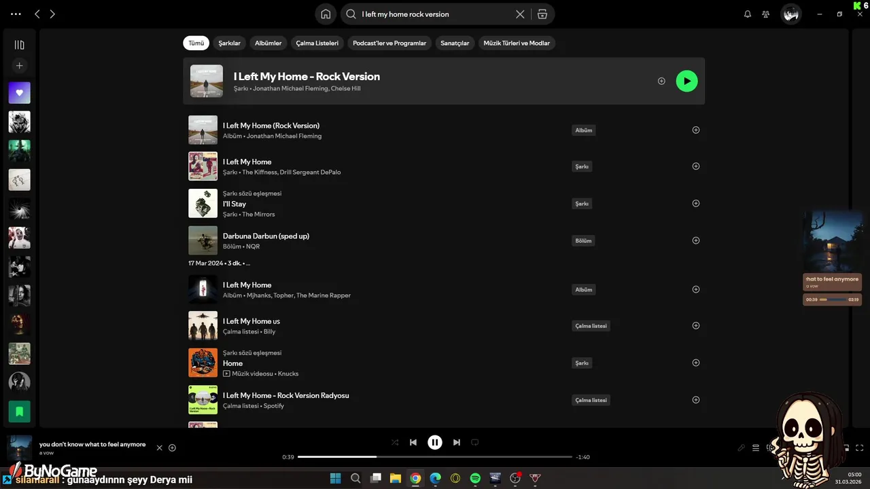
Task: Clear the search field text
Action: (x=520, y=14)
